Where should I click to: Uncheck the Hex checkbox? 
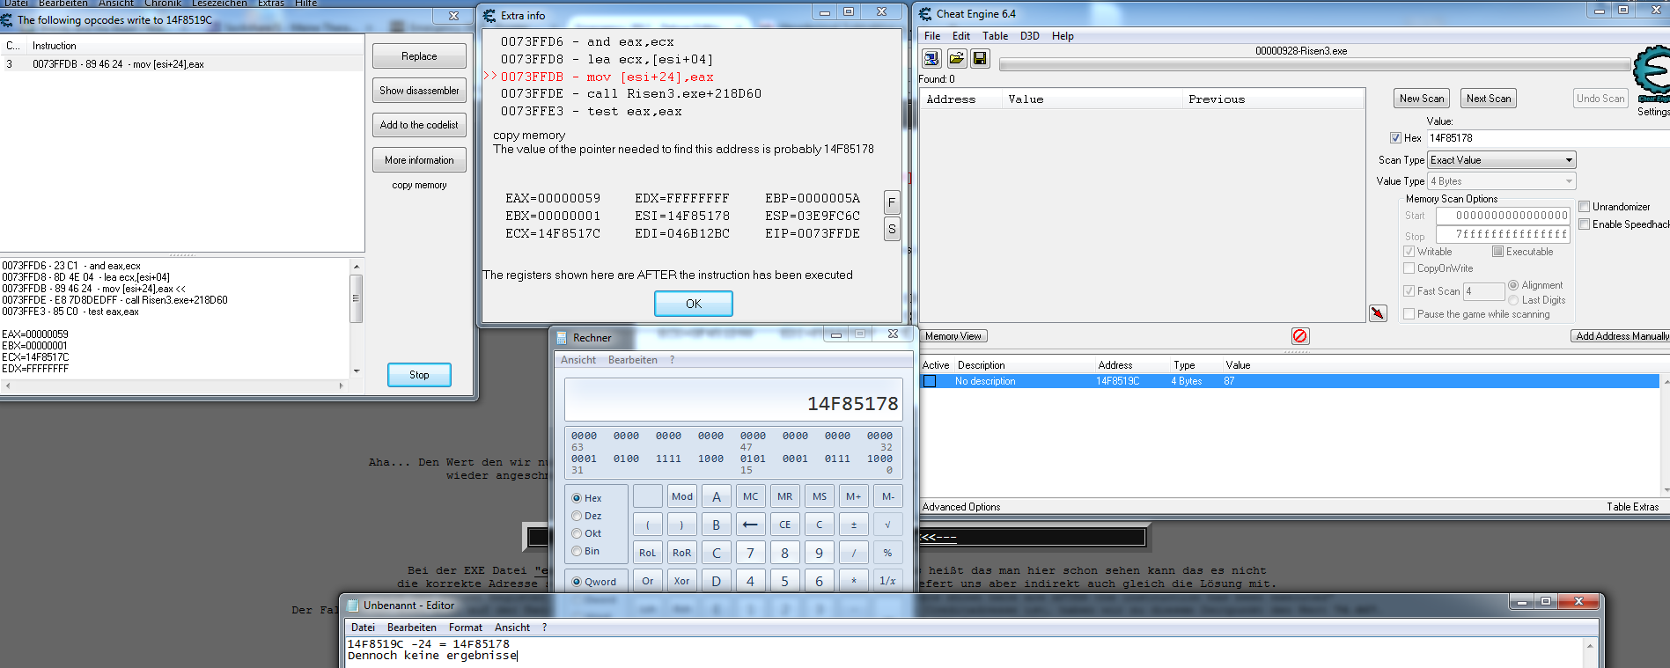(1395, 138)
